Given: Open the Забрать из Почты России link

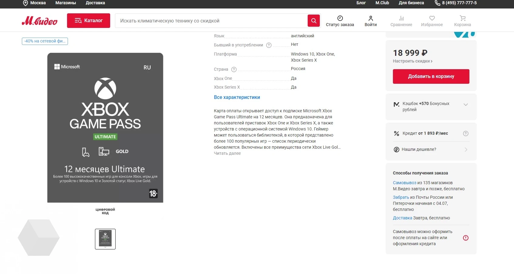Looking at the screenshot, I should 401,197.
